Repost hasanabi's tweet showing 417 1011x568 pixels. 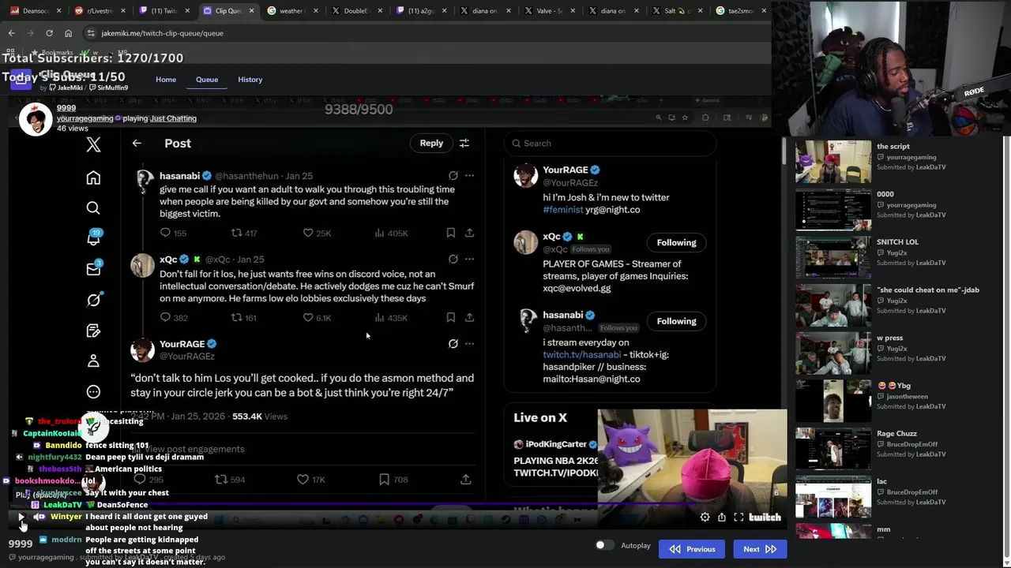(236, 233)
